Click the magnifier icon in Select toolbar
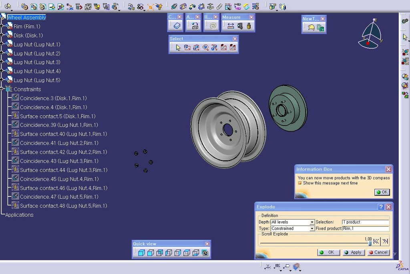 click(205, 48)
